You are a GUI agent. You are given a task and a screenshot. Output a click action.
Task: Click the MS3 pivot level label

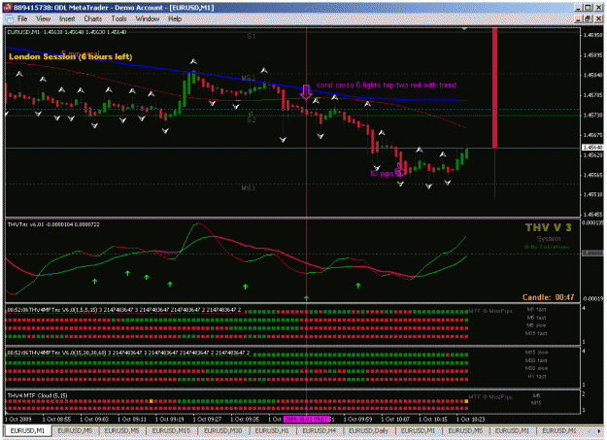click(249, 188)
